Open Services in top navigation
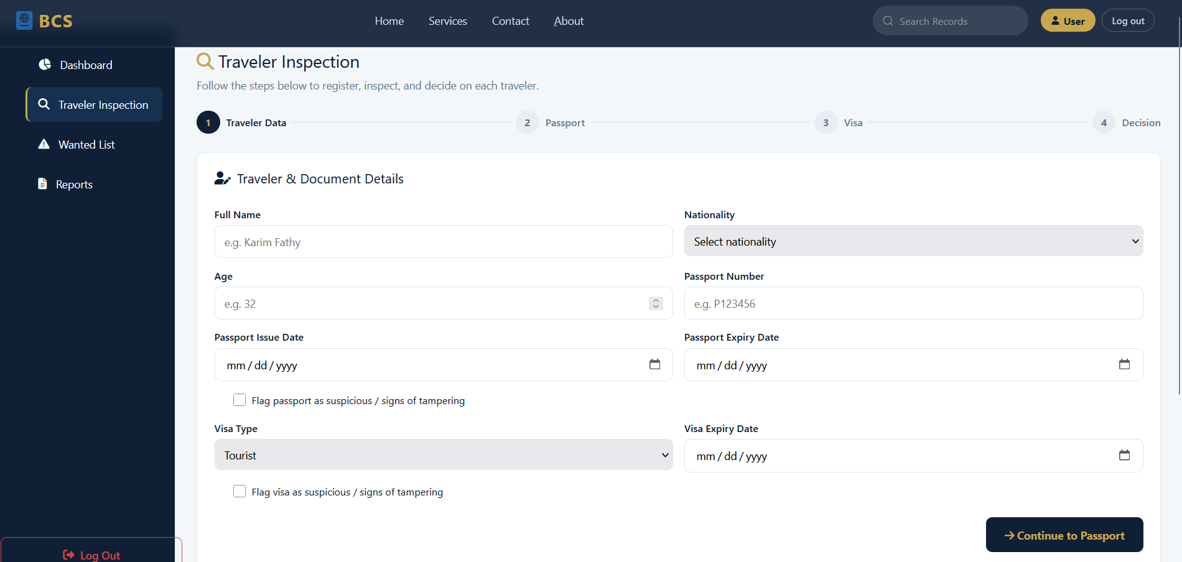 click(448, 21)
